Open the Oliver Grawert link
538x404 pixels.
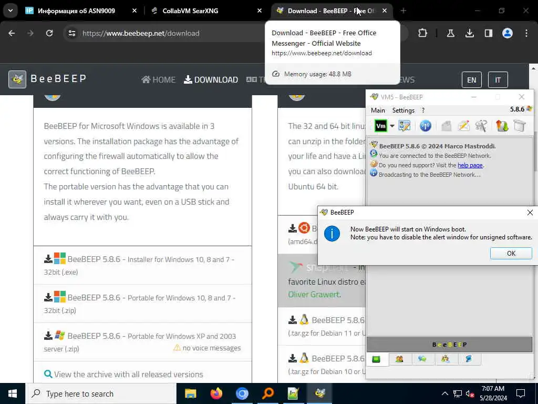[x=314, y=295]
